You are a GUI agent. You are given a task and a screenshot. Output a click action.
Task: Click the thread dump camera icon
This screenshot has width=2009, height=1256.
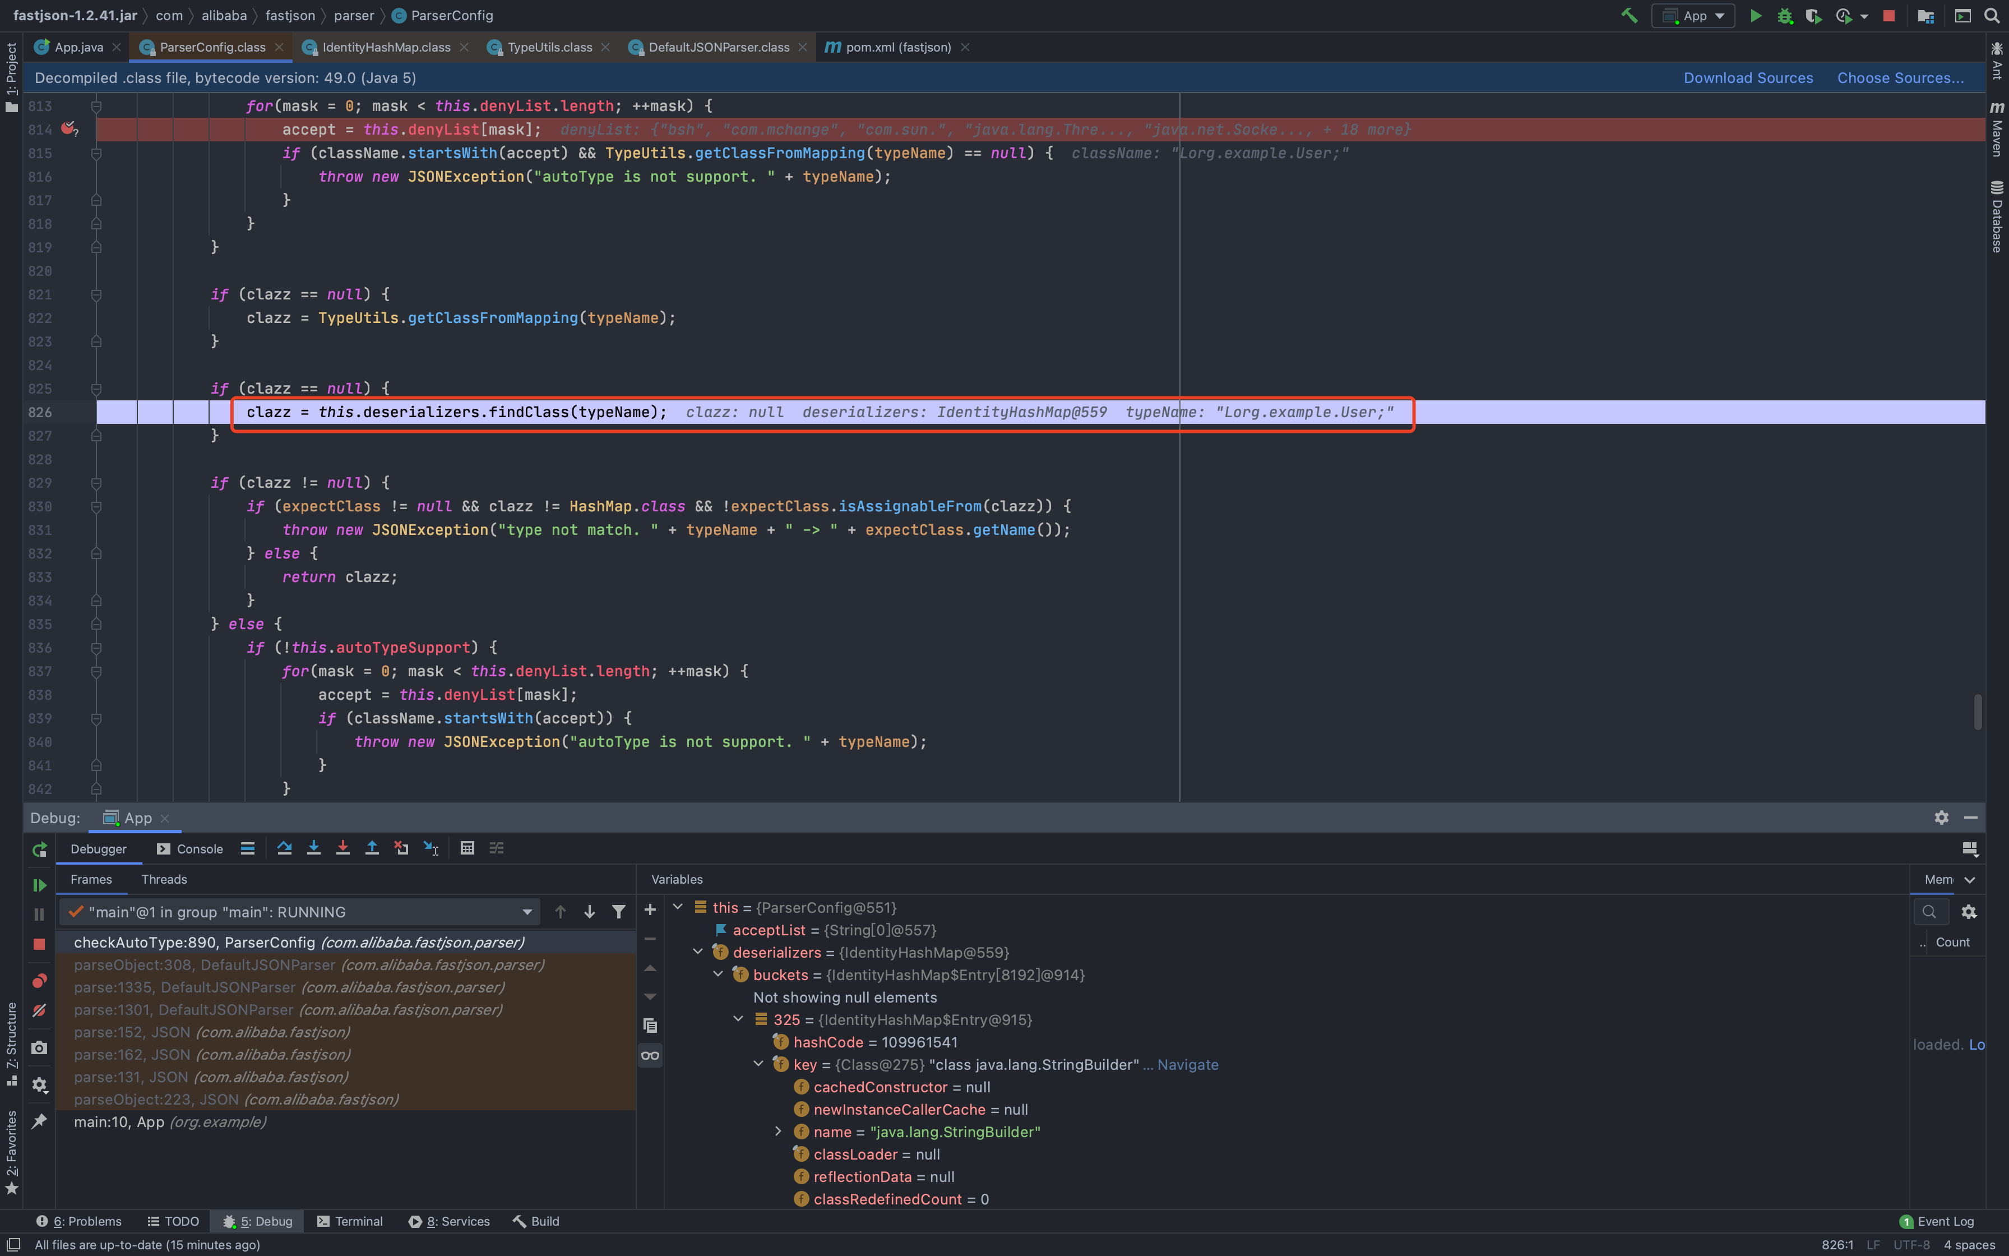coord(39,1049)
